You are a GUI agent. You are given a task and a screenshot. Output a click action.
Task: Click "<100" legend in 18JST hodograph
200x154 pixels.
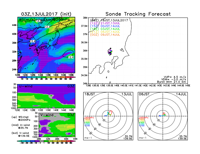[87, 126]
